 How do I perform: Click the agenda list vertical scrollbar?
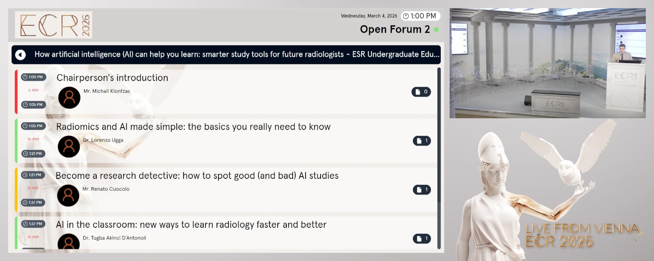(x=439, y=158)
